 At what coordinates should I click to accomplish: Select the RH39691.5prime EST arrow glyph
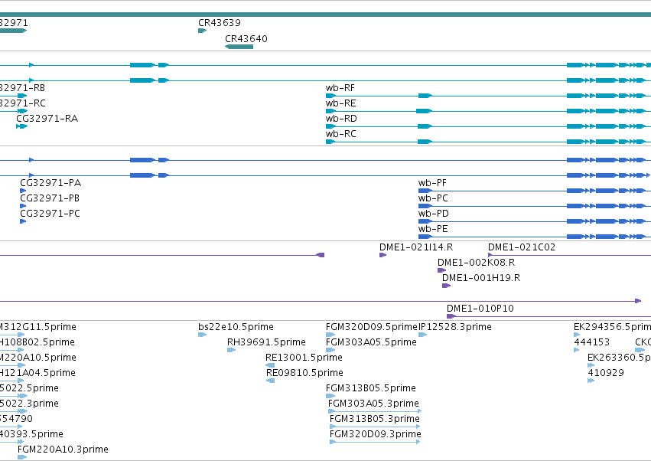pyautogui.click(x=231, y=351)
